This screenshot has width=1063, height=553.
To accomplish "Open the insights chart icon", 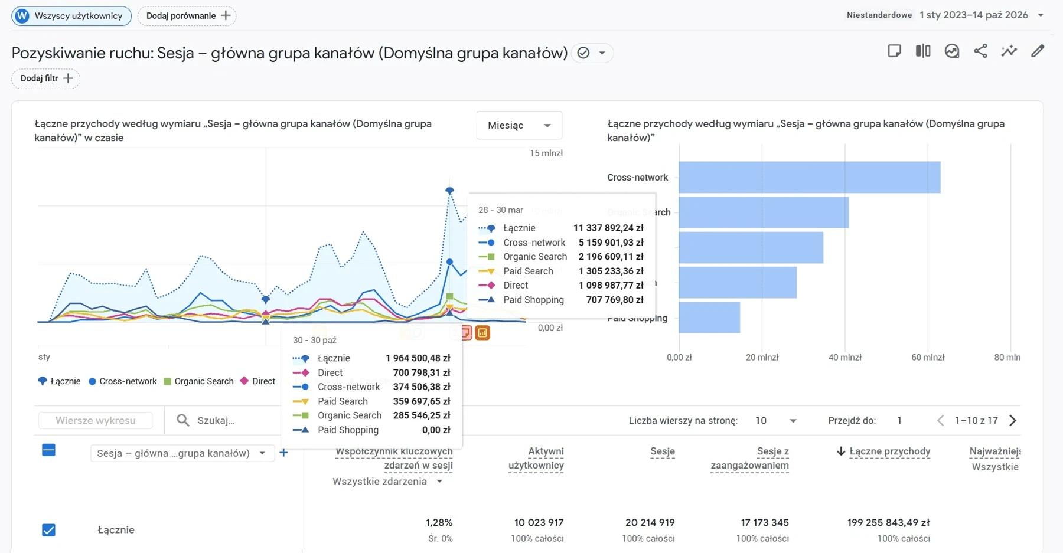I will [952, 51].
